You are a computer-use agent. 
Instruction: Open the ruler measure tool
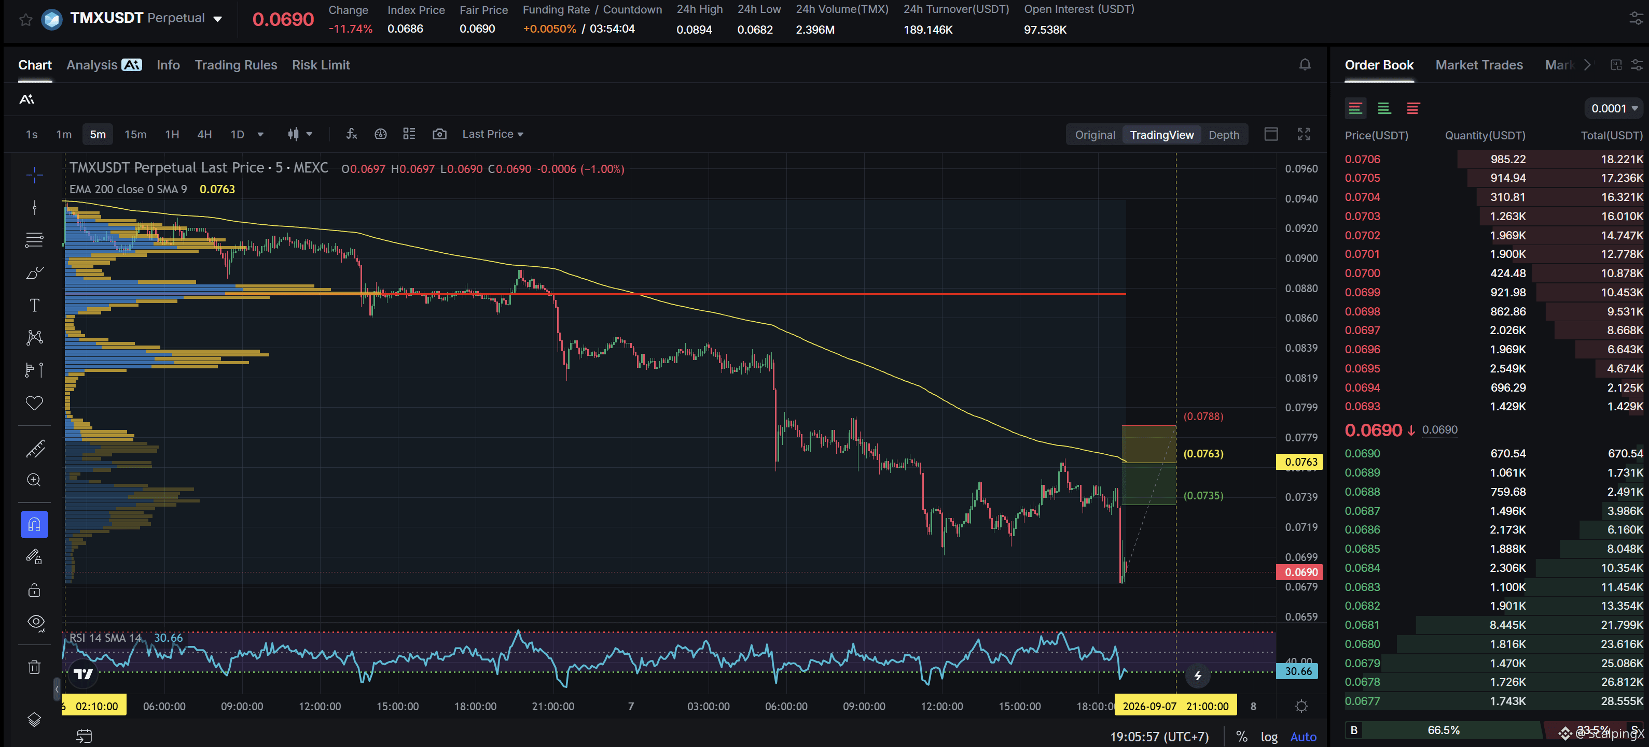[x=35, y=449]
